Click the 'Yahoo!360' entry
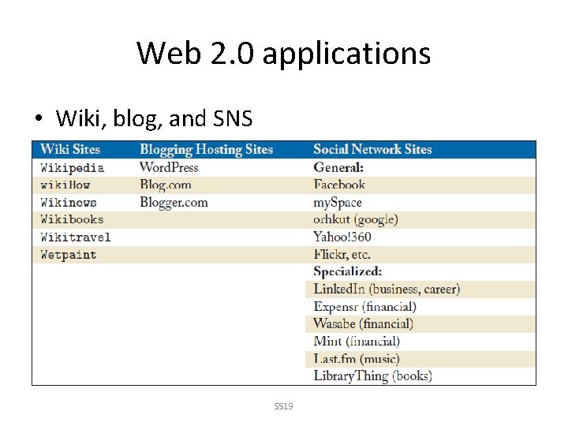568x426 pixels. (342, 237)
